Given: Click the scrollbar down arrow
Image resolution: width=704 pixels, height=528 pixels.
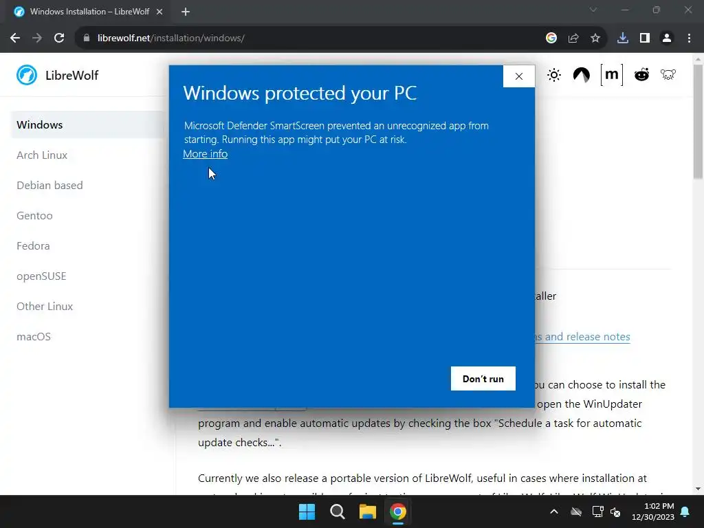Looking at the screenshot, I should (698, 489).
